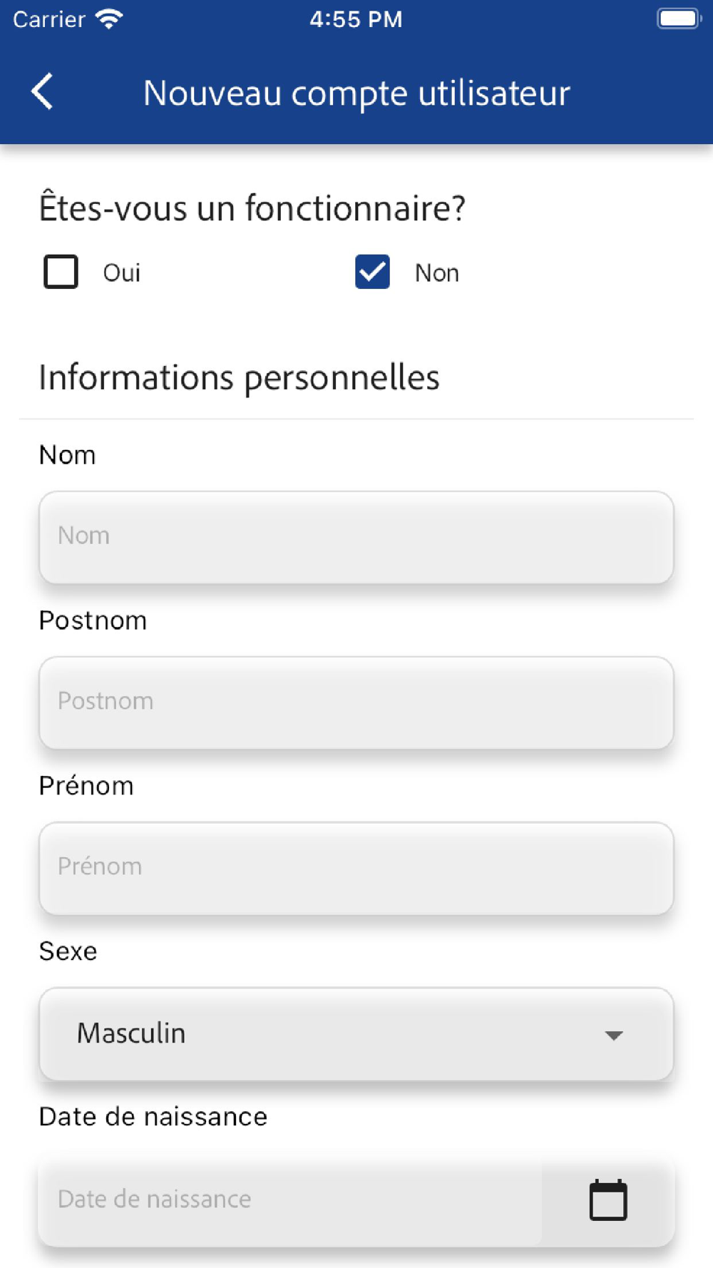713x1268 pixels.
Task: Tap the Non label text
Action: coord(436,273)
